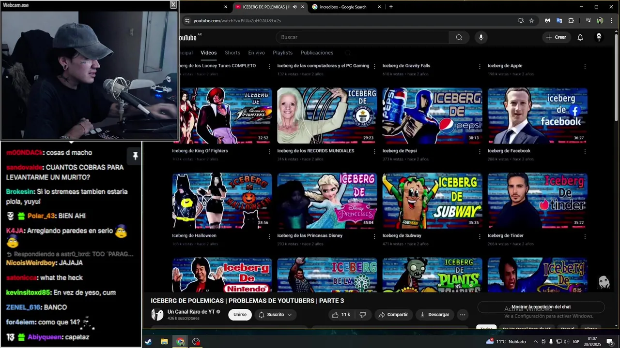Open Iceberg de Facebook video thumbnail
Image resolution: width=620 pixels, height=348 pixels.
coord(538,116)
